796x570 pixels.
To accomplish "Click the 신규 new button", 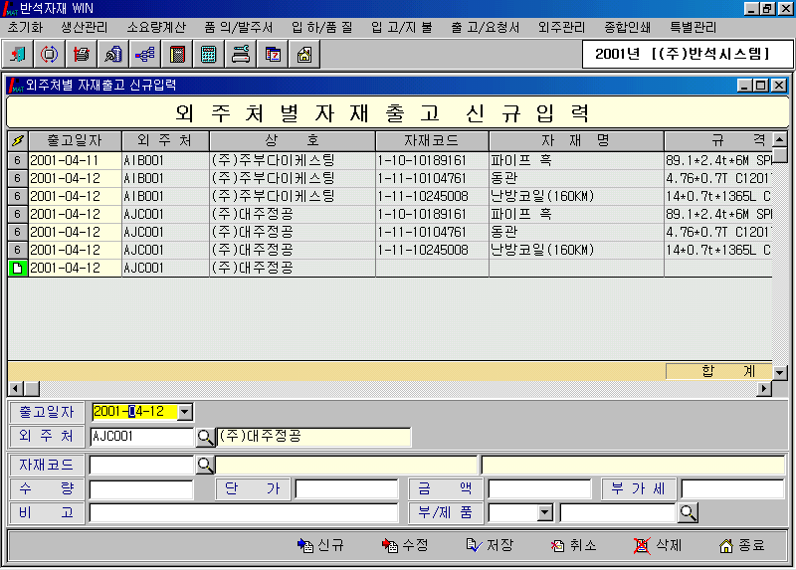I will [320, 545].
